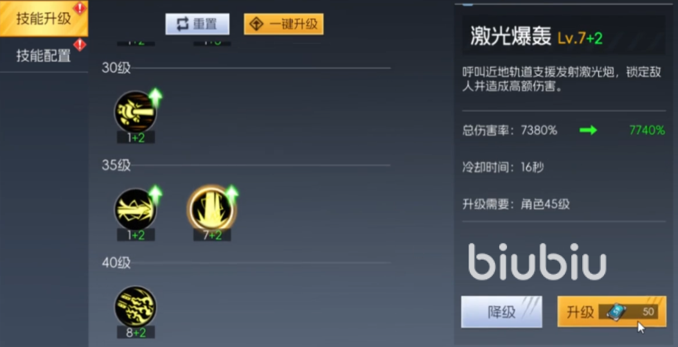Click the red alert badge on 技能配置

click(80, 44)
